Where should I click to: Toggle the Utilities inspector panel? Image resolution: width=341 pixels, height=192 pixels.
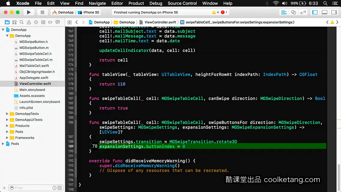point(334,12)
